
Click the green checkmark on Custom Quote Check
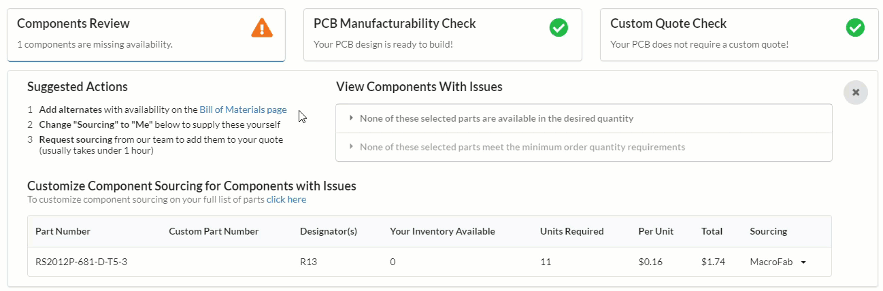click(x=854, y=28)
